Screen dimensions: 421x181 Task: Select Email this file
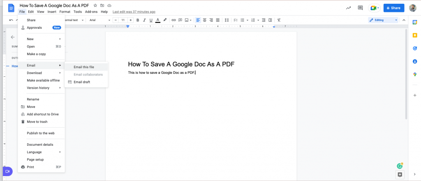pos(86,67)
